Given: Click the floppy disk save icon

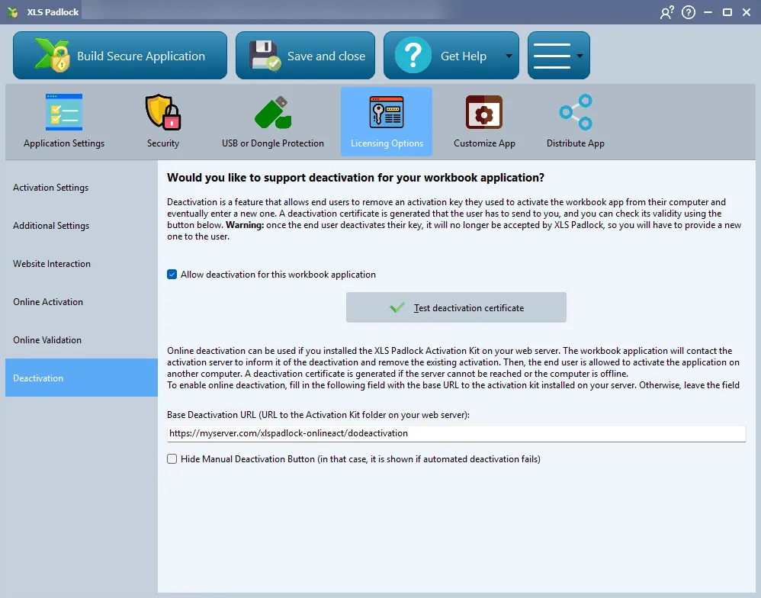Looking at the screenshot, I should [265, 56].
